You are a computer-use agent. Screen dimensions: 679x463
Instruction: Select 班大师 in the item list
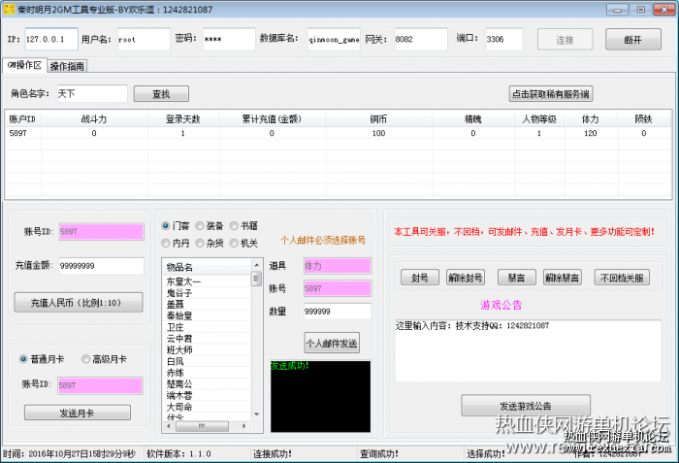[207, 349]
